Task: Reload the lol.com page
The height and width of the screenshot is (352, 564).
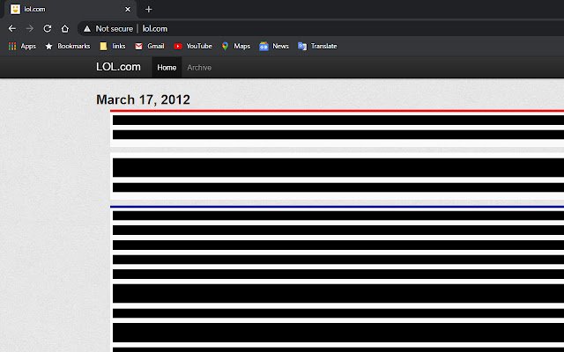Action: click(47, 28)
